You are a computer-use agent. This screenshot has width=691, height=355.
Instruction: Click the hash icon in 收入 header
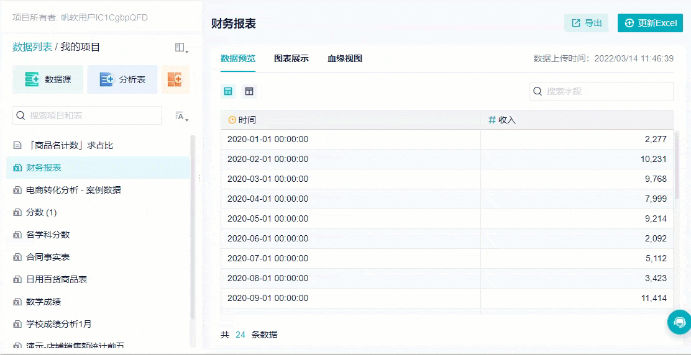point(492,120)
